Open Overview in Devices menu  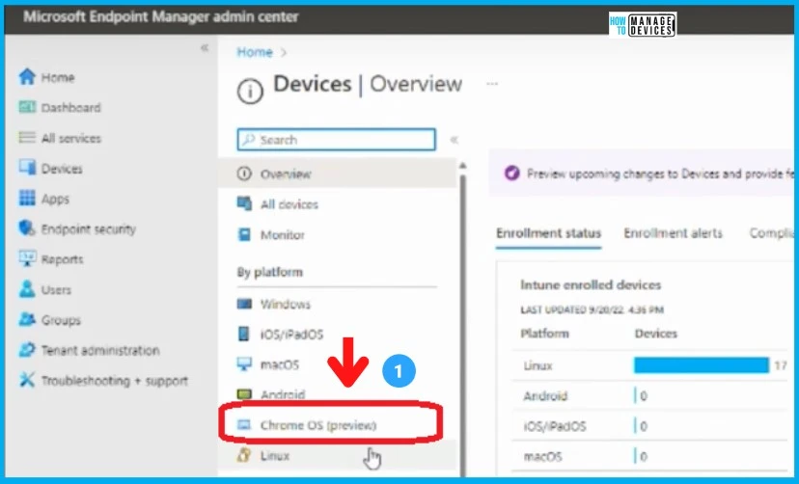pos(338,174)
